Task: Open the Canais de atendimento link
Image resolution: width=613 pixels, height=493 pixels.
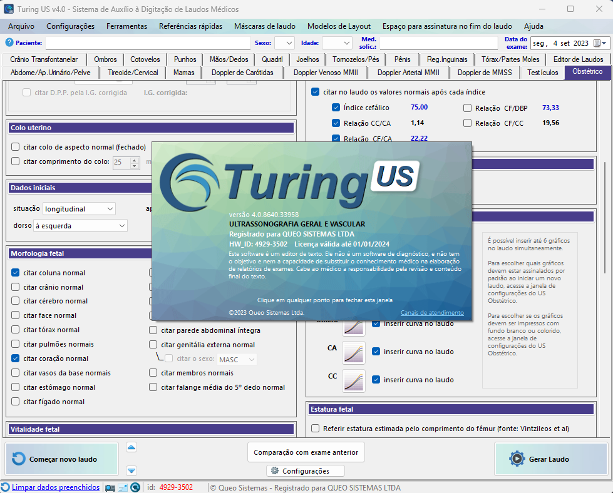Action: tap(432, 313)
